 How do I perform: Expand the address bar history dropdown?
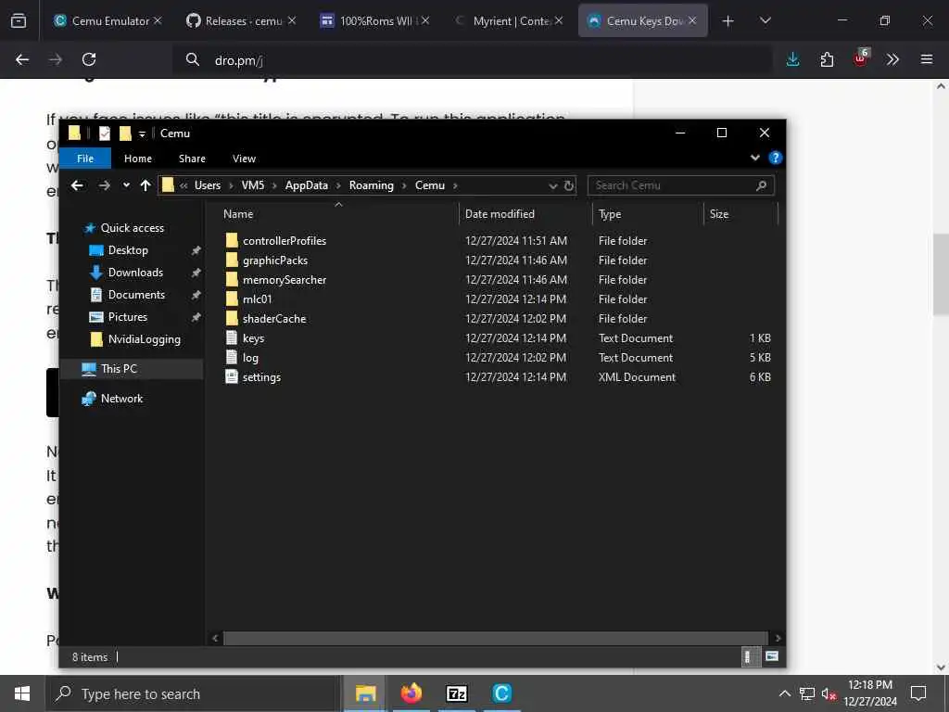click(x=552, y=185)
